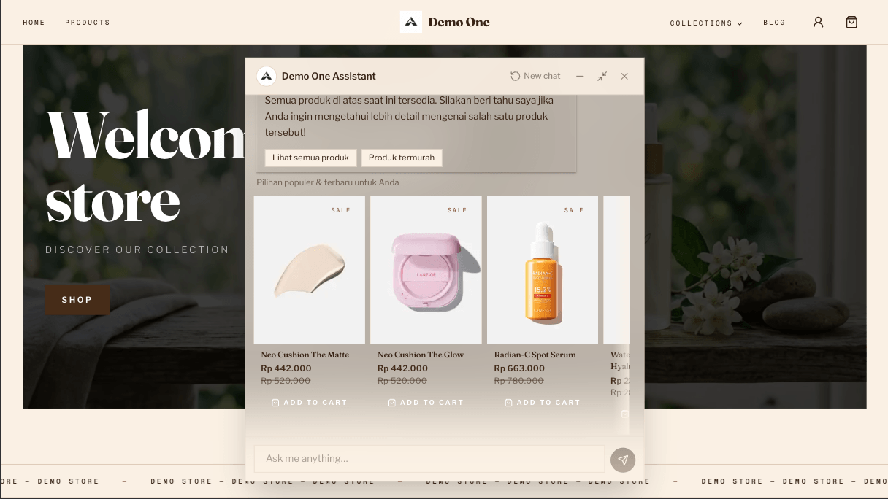Click Lihat semua produk suggestion
This screenshot has width=888, height=499.
coord(310,158)
